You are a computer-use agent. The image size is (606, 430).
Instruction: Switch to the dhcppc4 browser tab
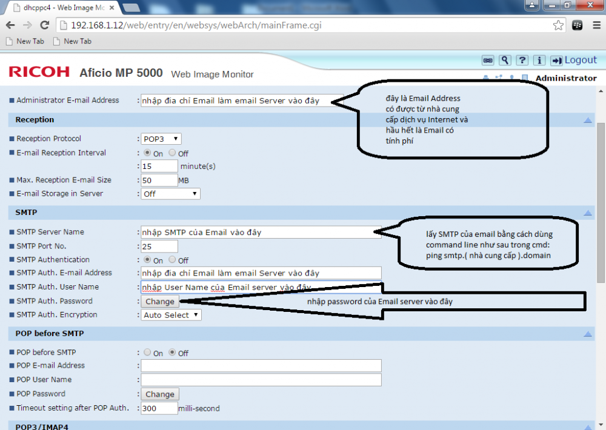(55, 7)
